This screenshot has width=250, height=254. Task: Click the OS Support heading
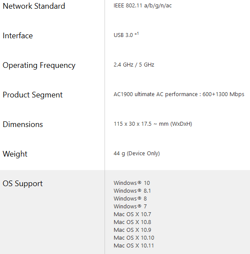click(x=23, y=184)
